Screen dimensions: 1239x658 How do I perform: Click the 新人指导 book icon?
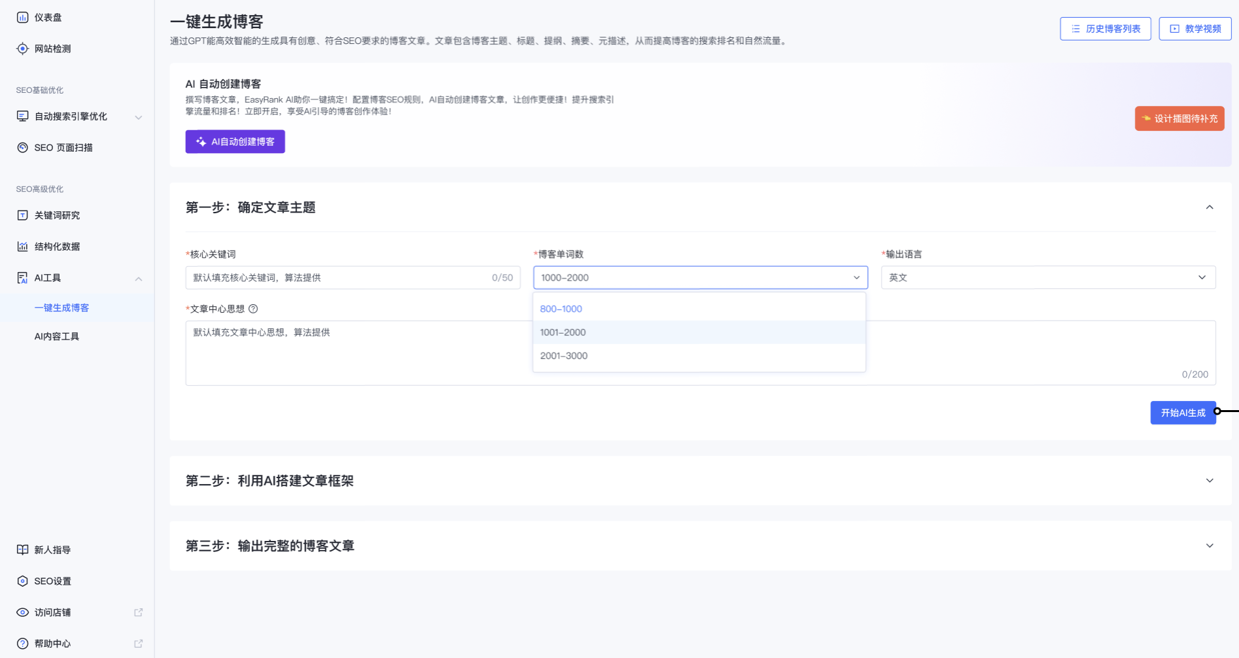[22, 549]
